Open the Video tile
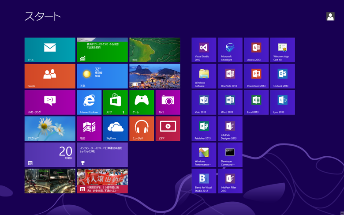The height and width of the screenshot is (215, 344). (168, 128)
